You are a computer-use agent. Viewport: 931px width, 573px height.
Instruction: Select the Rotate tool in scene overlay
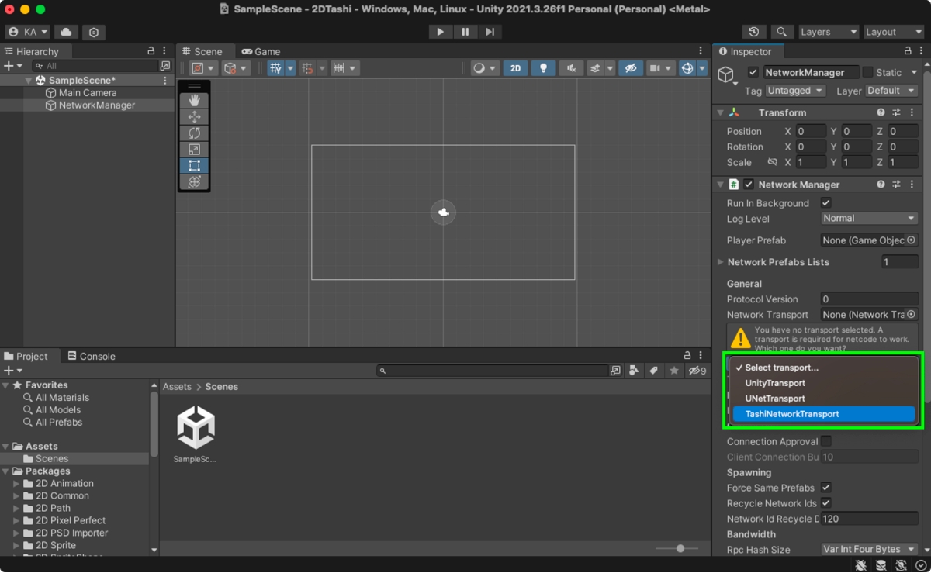[194, 133]
